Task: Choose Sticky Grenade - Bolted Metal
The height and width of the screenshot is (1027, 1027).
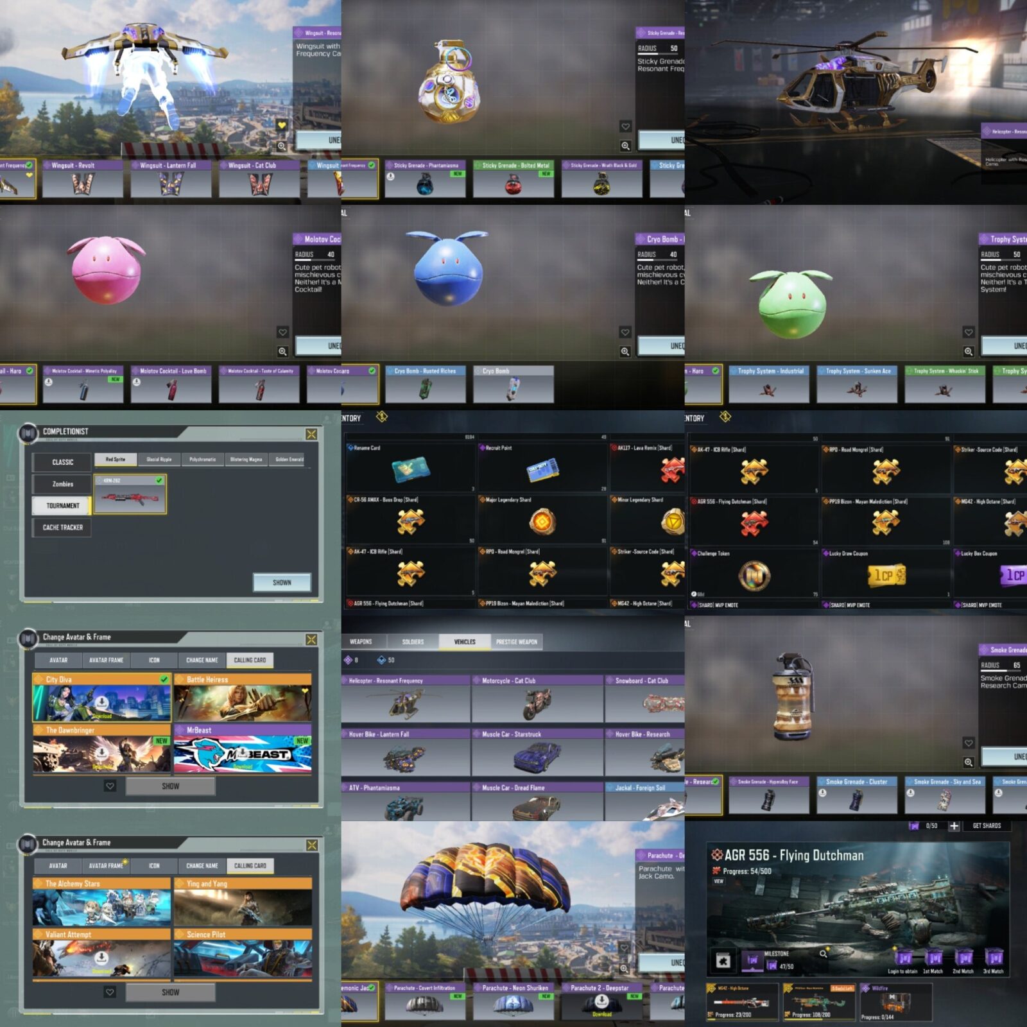Action: [513, 179]
